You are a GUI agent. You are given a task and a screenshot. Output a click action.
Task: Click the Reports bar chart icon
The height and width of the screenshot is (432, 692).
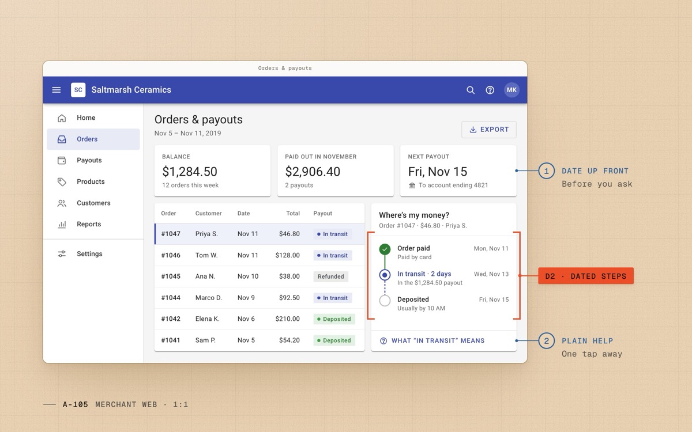coord(62,225)
